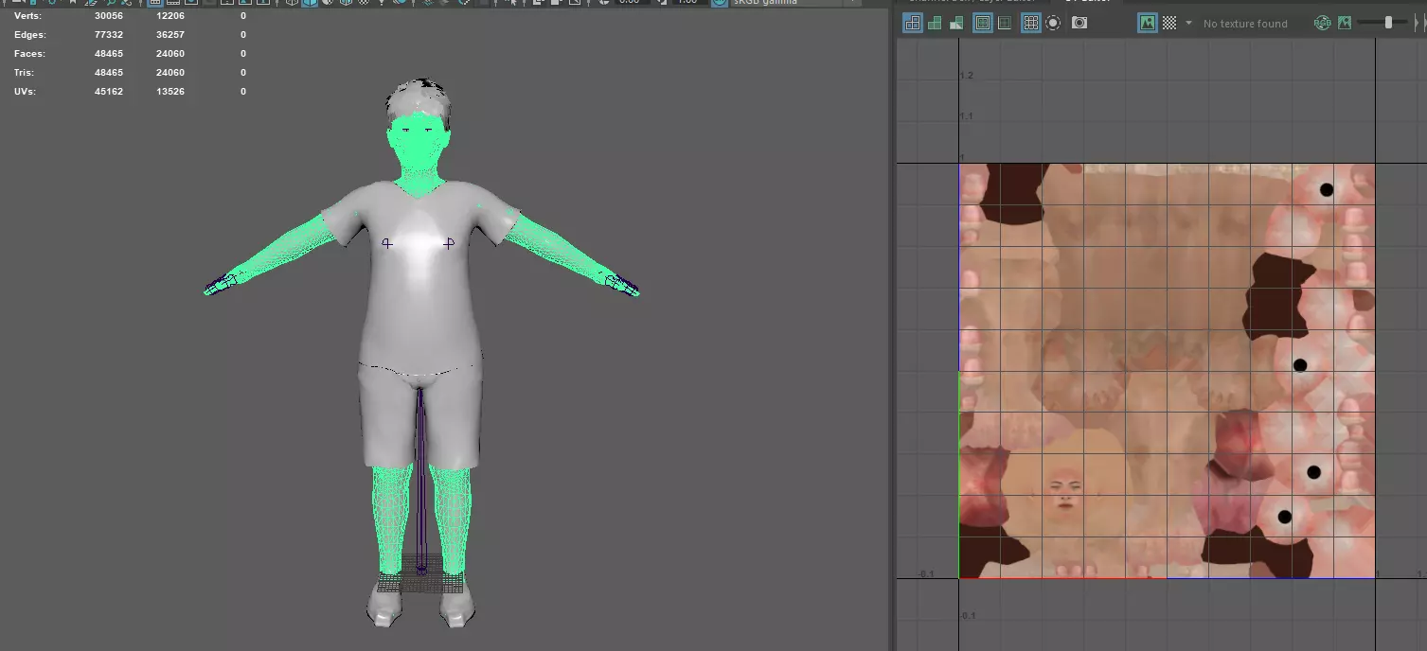Click '48465' in the Faces row

point(109,54)
